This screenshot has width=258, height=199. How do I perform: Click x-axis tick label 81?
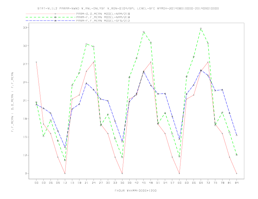click(230, 183)
